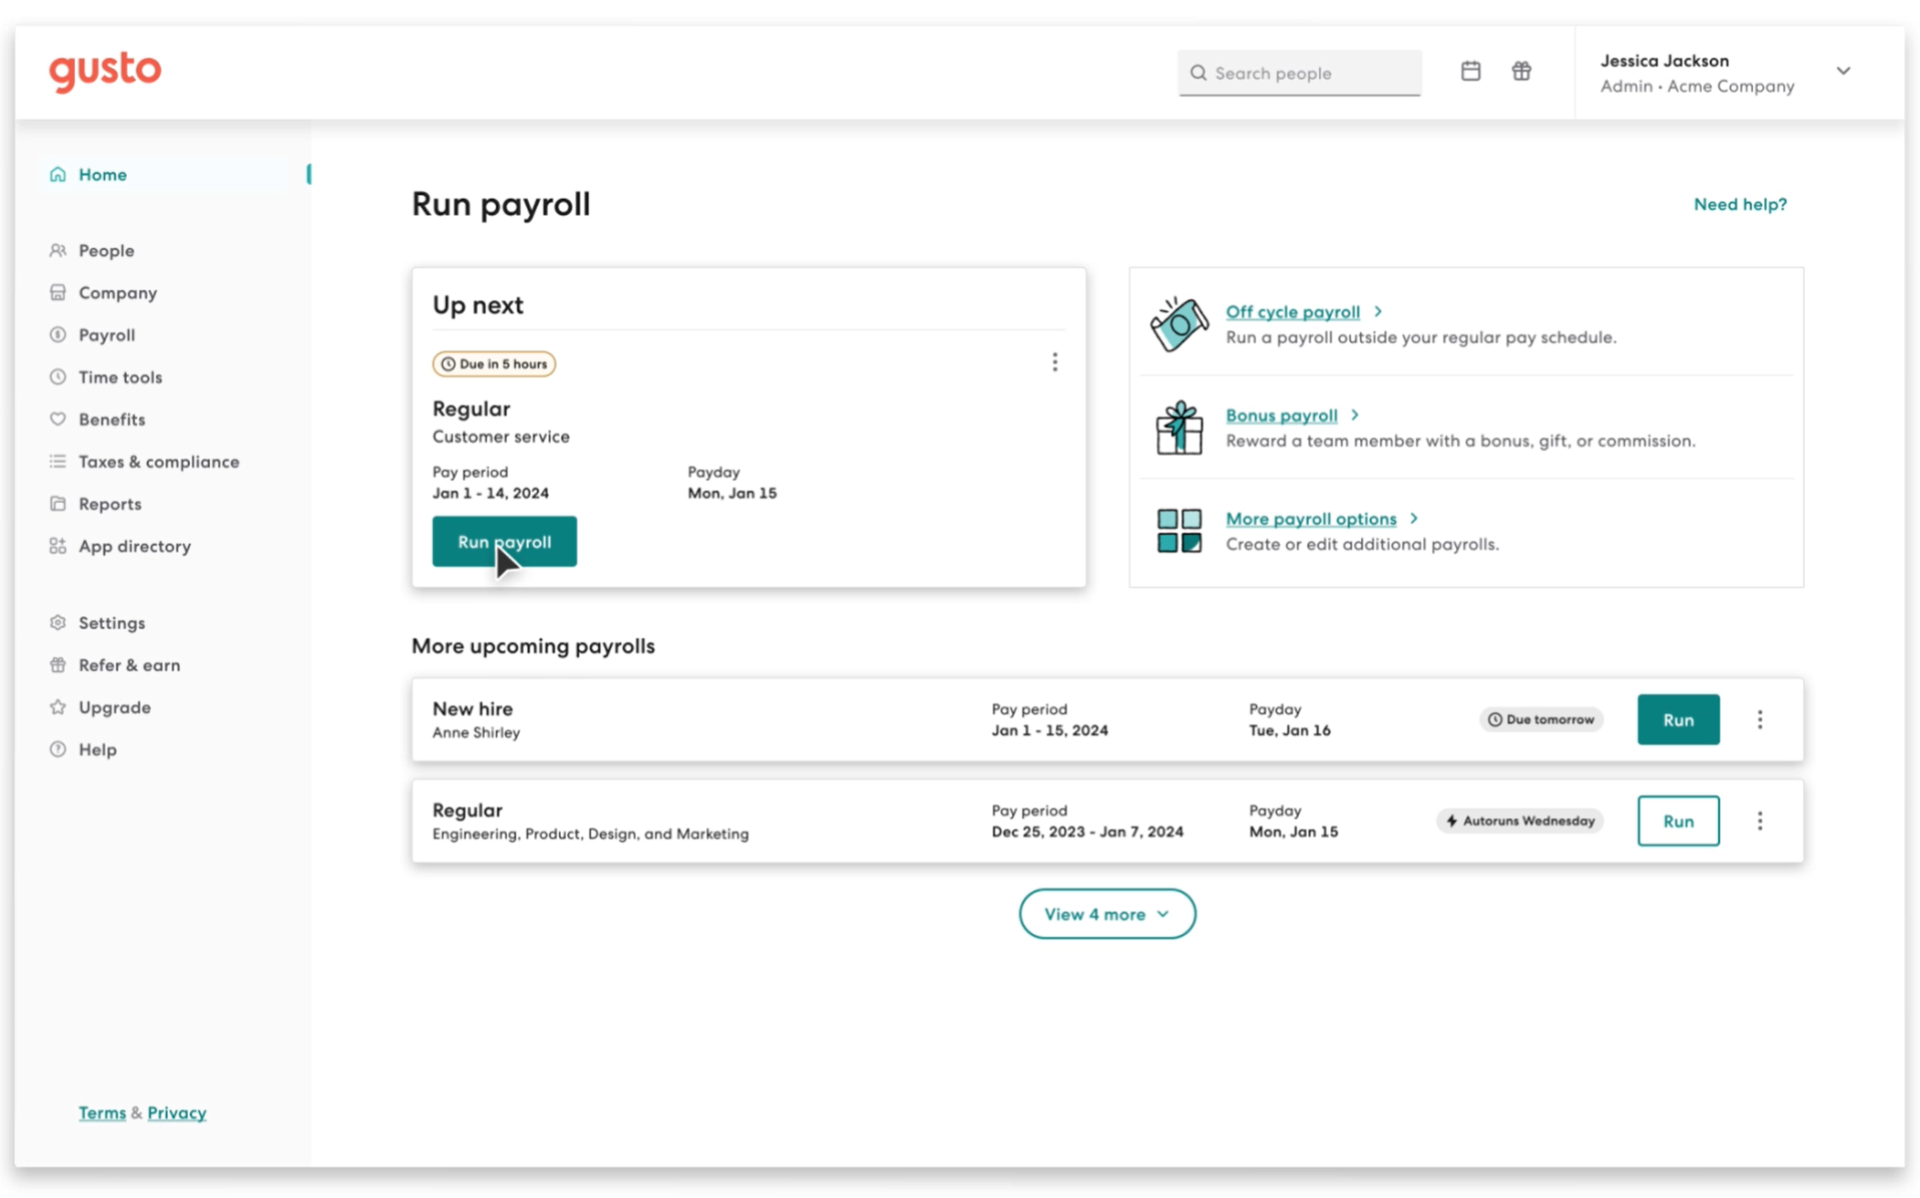Image resolution: width=1920 pixels, height=1198 pixels.
Task: Run the Autoruns Wednesday Regular payroll
Action: (1677, 821)
